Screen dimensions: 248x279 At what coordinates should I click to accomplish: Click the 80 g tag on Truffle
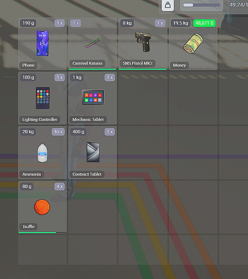pos(27,186)
